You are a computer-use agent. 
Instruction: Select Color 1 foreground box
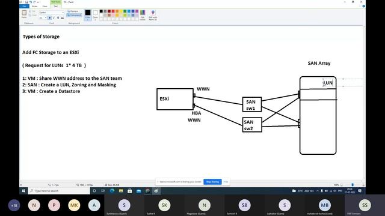coord(88,14)
